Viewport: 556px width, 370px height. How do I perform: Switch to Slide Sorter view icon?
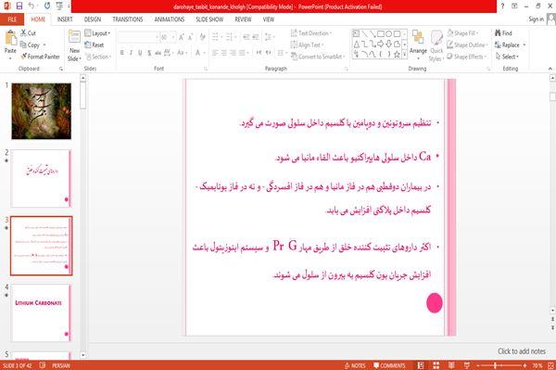436,365
